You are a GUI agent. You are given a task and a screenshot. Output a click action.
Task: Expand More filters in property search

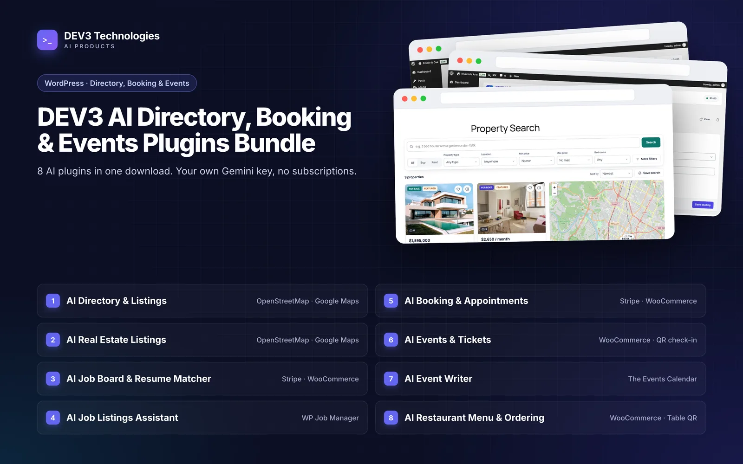click(646, 159)
